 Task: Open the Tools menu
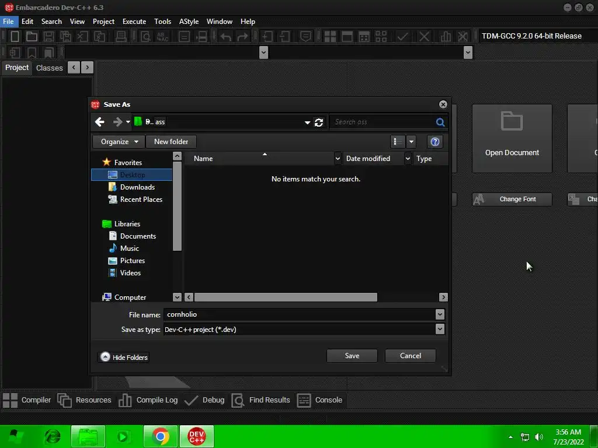tap(162, 22)
